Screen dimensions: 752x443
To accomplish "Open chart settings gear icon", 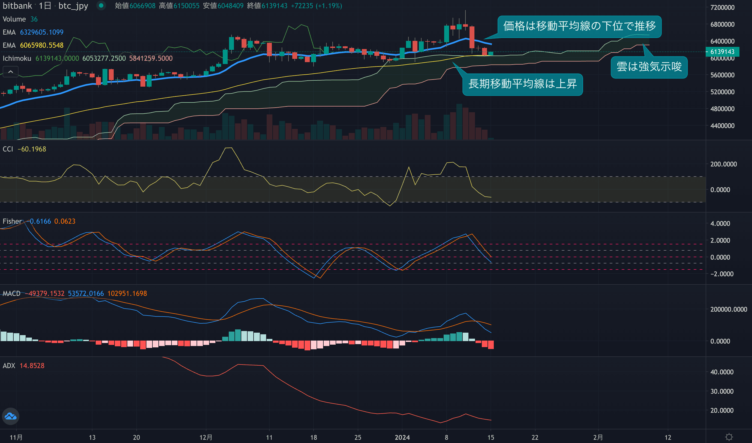I will [x=729, y=437].
